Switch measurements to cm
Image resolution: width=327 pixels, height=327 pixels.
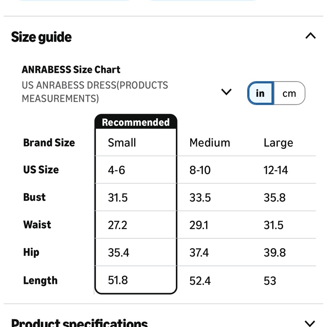coord(289,93)
